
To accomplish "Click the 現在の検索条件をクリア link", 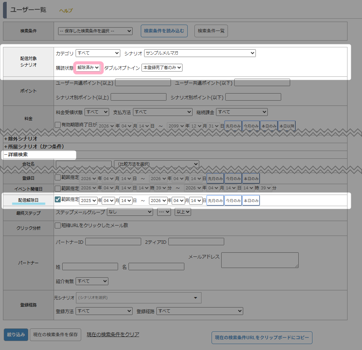I will (x=113, y=334).
